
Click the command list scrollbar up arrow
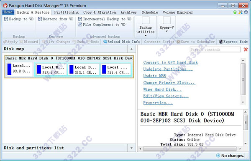click(x=243, y=61)
